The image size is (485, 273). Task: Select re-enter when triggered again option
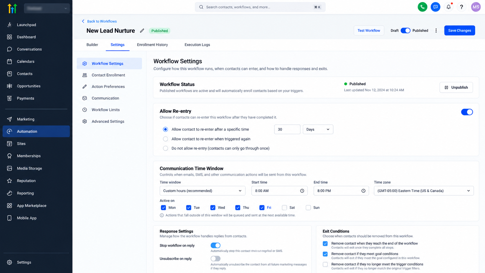tap(165, 139)
